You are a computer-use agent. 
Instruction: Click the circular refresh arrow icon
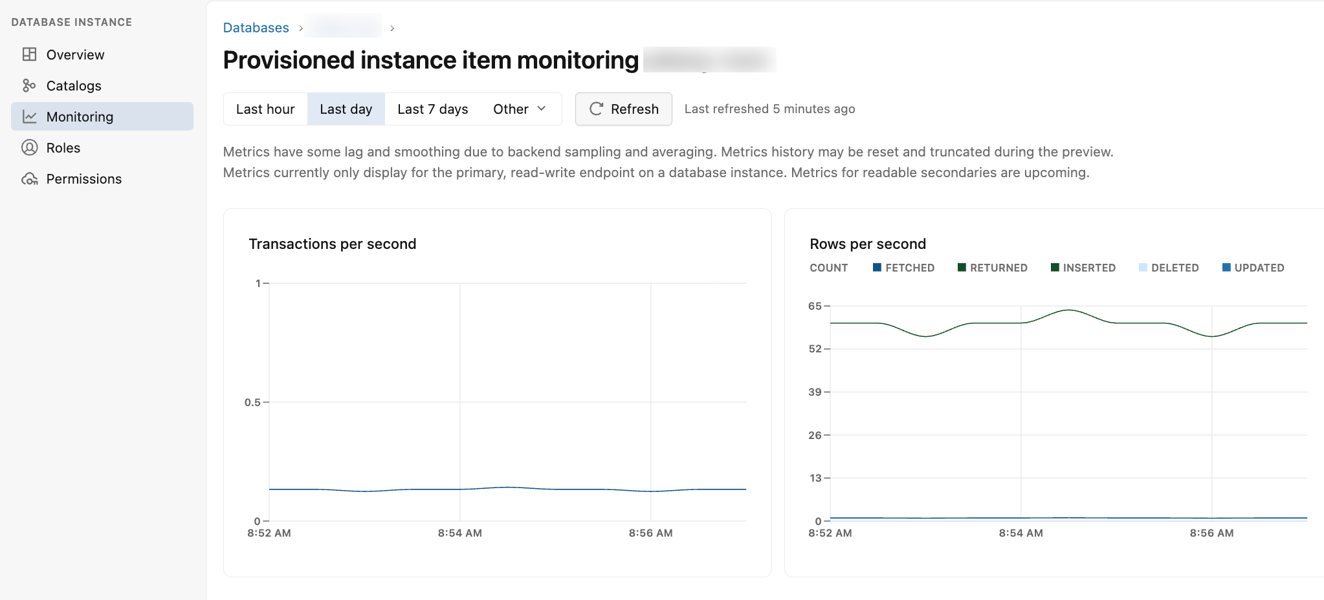point(596,109)
